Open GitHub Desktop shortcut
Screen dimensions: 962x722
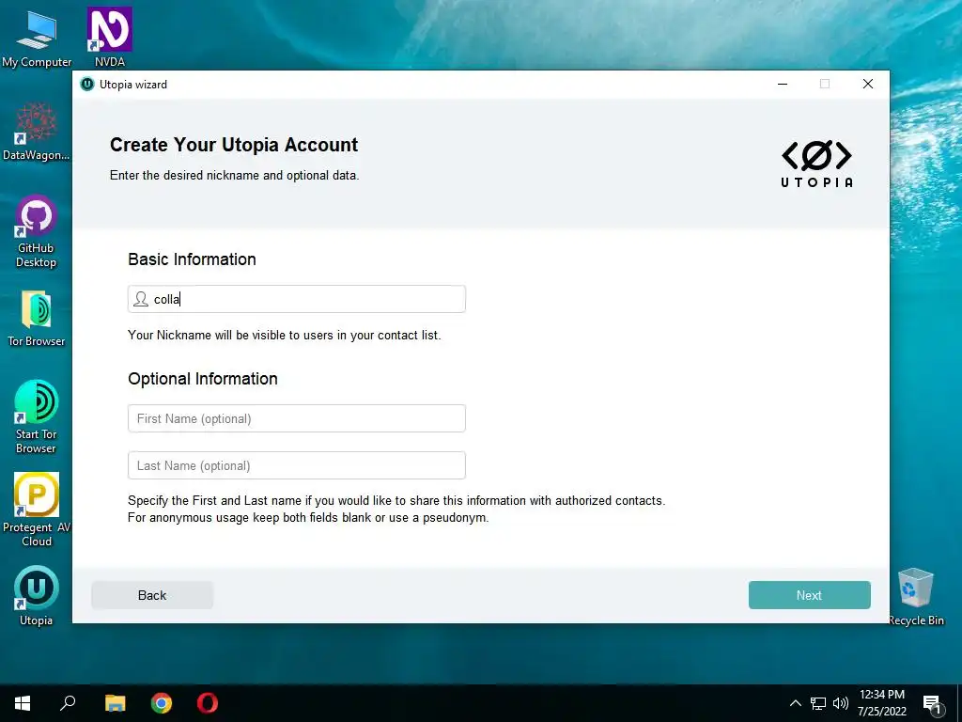click(x=37, y=231)
